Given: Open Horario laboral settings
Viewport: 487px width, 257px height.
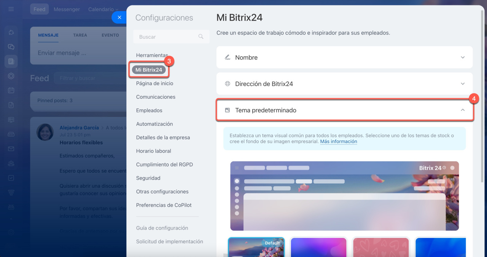Looking at the screenshot, I should pyautogui.click(x=154, y=151).
